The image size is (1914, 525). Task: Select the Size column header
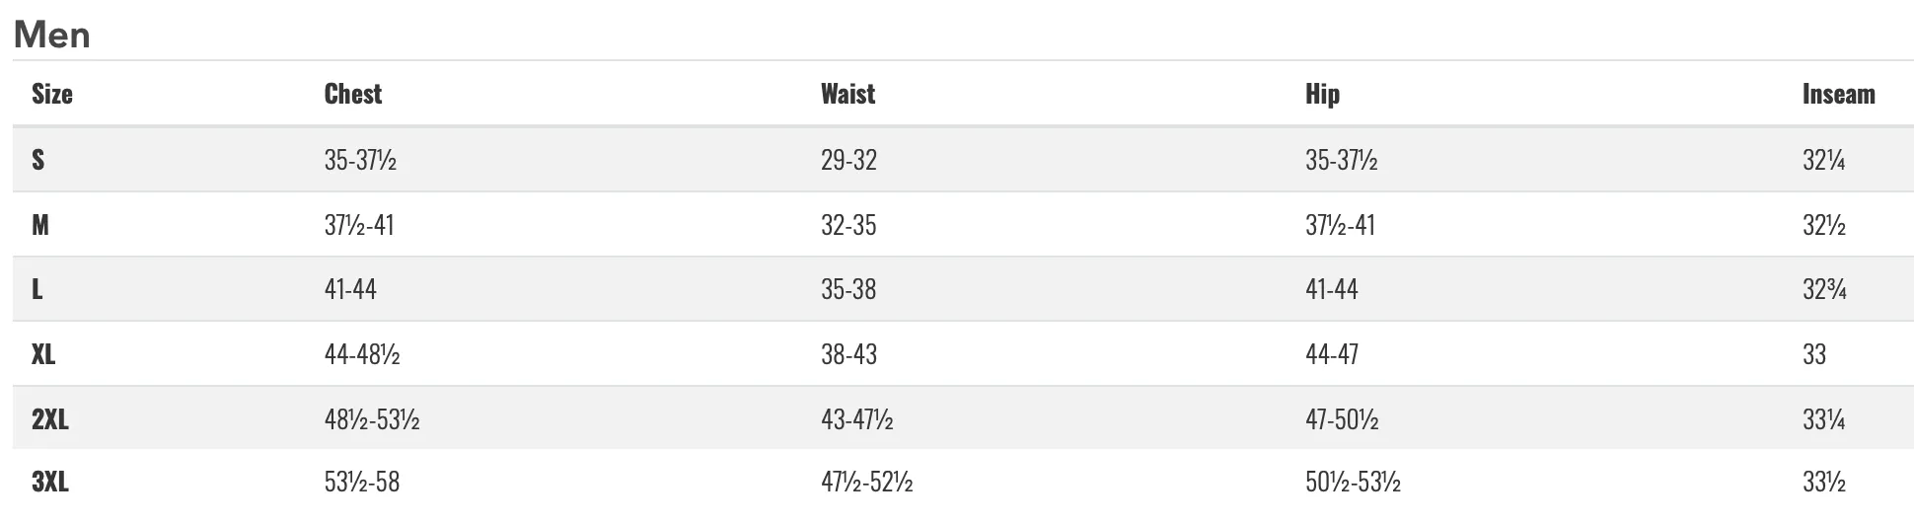52,94
